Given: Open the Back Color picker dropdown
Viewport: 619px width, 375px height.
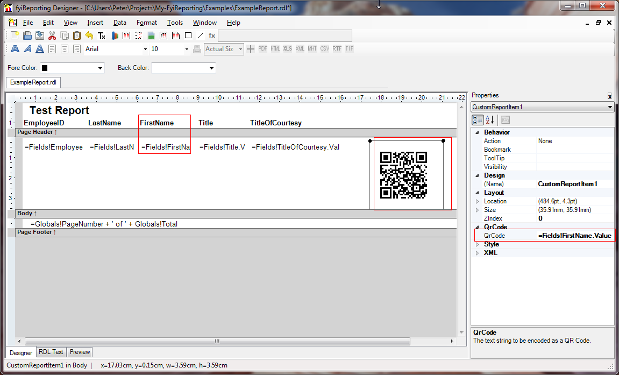Looking at the screenshot, I should 211,68.
